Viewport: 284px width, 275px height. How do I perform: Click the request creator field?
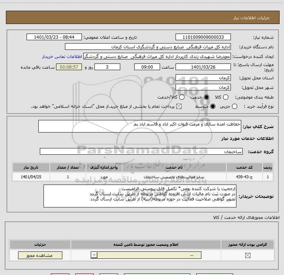point(157,56)
